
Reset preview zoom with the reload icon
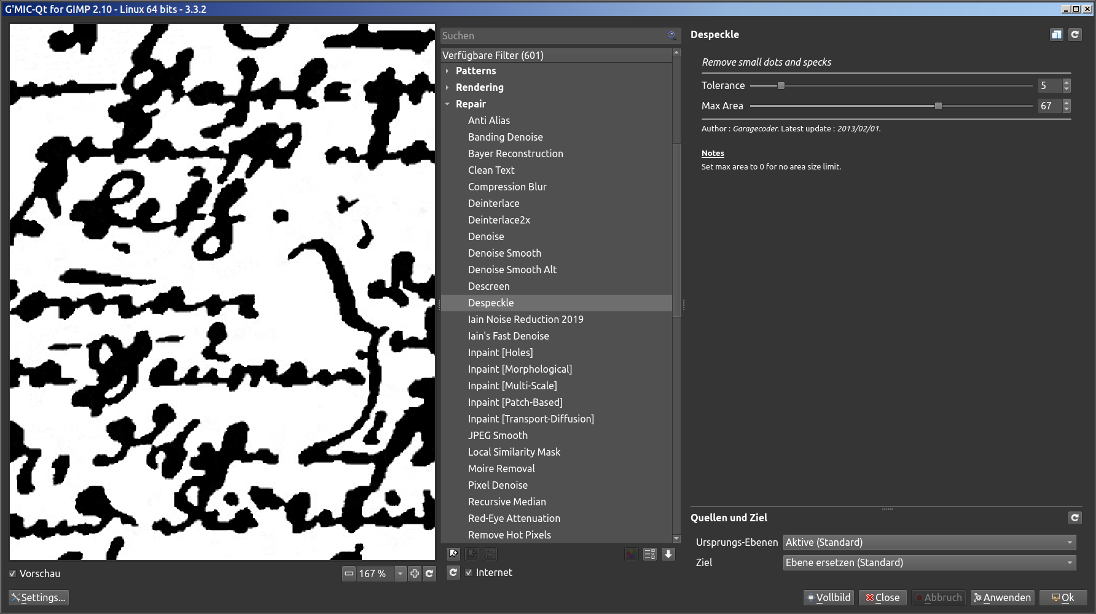(x=429, y=573)
